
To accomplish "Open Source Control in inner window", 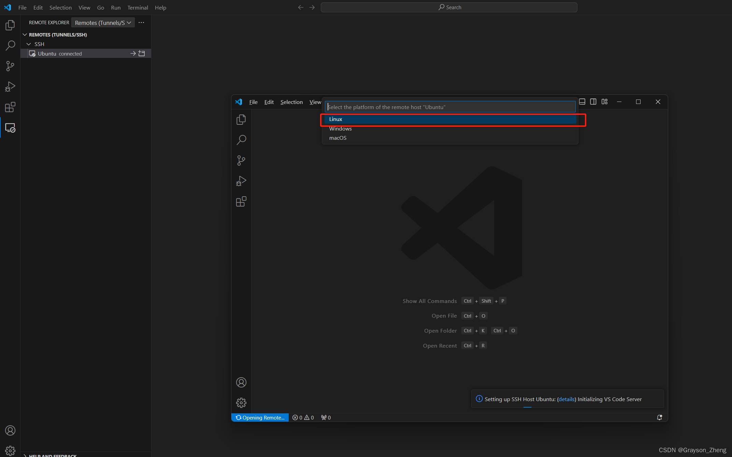I will (x=241, y=161).
